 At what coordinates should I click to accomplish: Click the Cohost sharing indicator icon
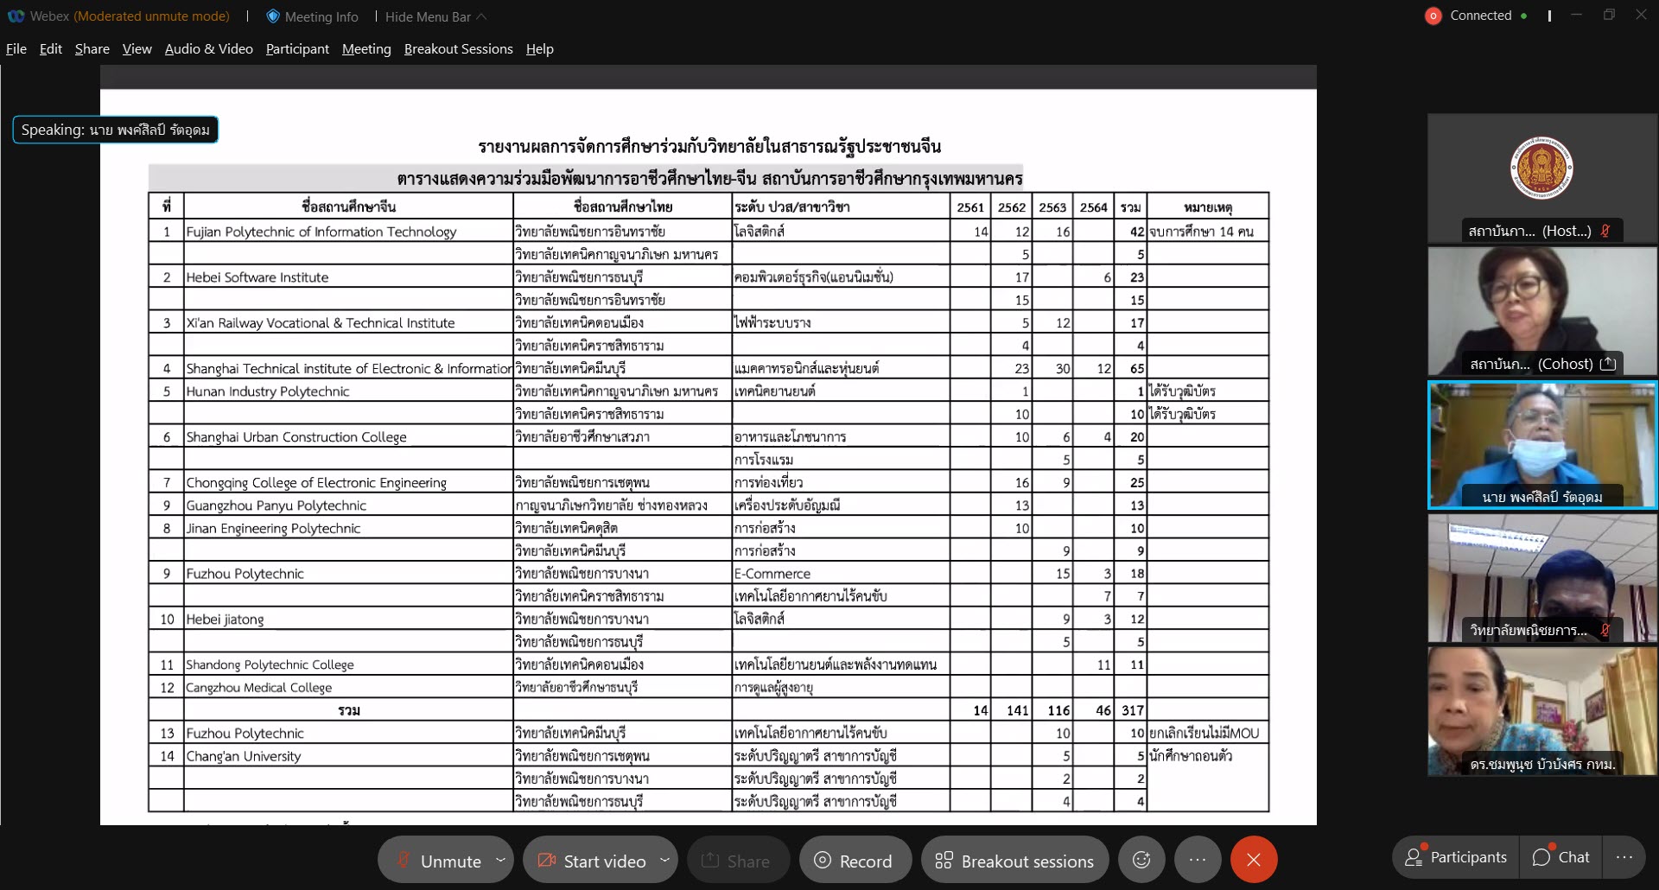tap(1608, 364)
